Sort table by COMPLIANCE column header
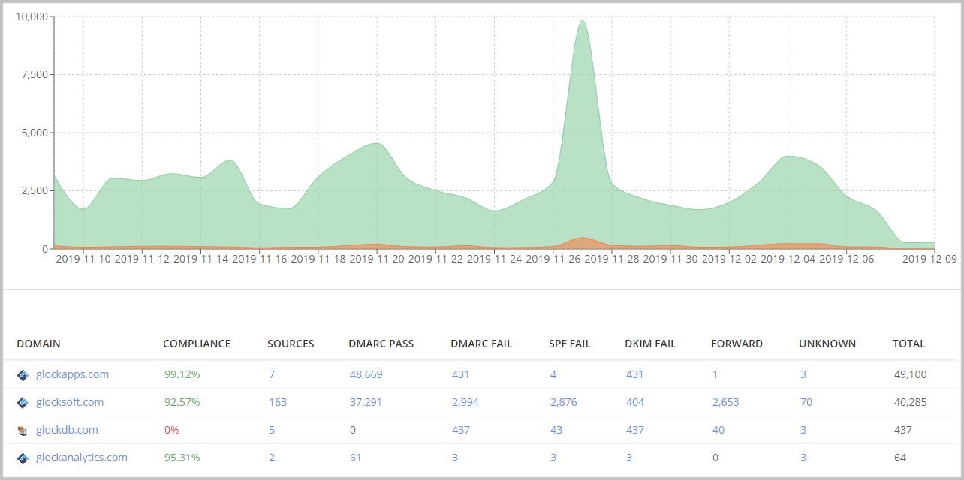 coord(197,343)
